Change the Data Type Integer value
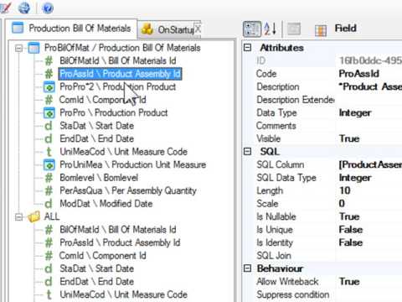The width and height of the screenshot is (402, 302). click(368, 112)
